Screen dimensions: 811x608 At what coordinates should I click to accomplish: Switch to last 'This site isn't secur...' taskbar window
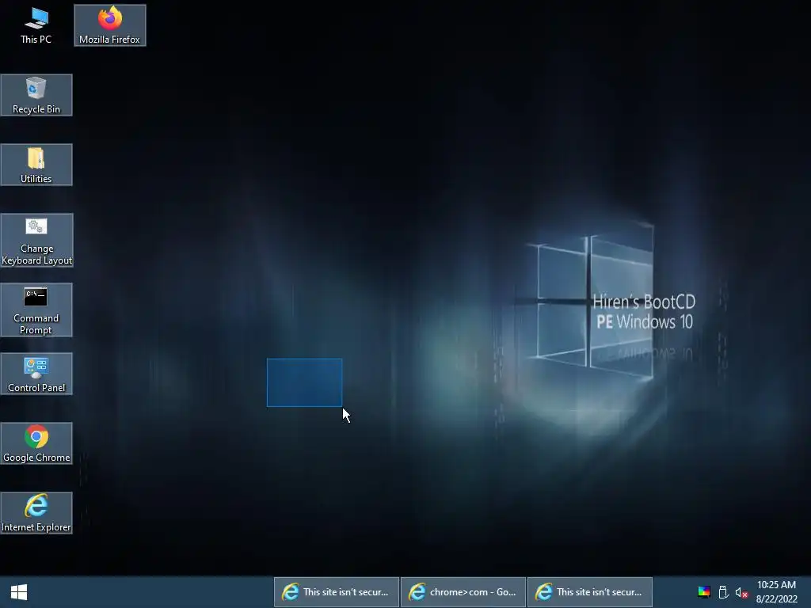(x=589, y=592)
